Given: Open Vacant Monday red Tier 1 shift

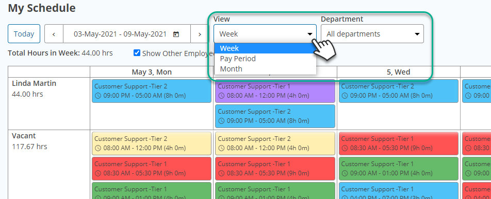Looking at the screenshot, I should [x=152, y=169].
